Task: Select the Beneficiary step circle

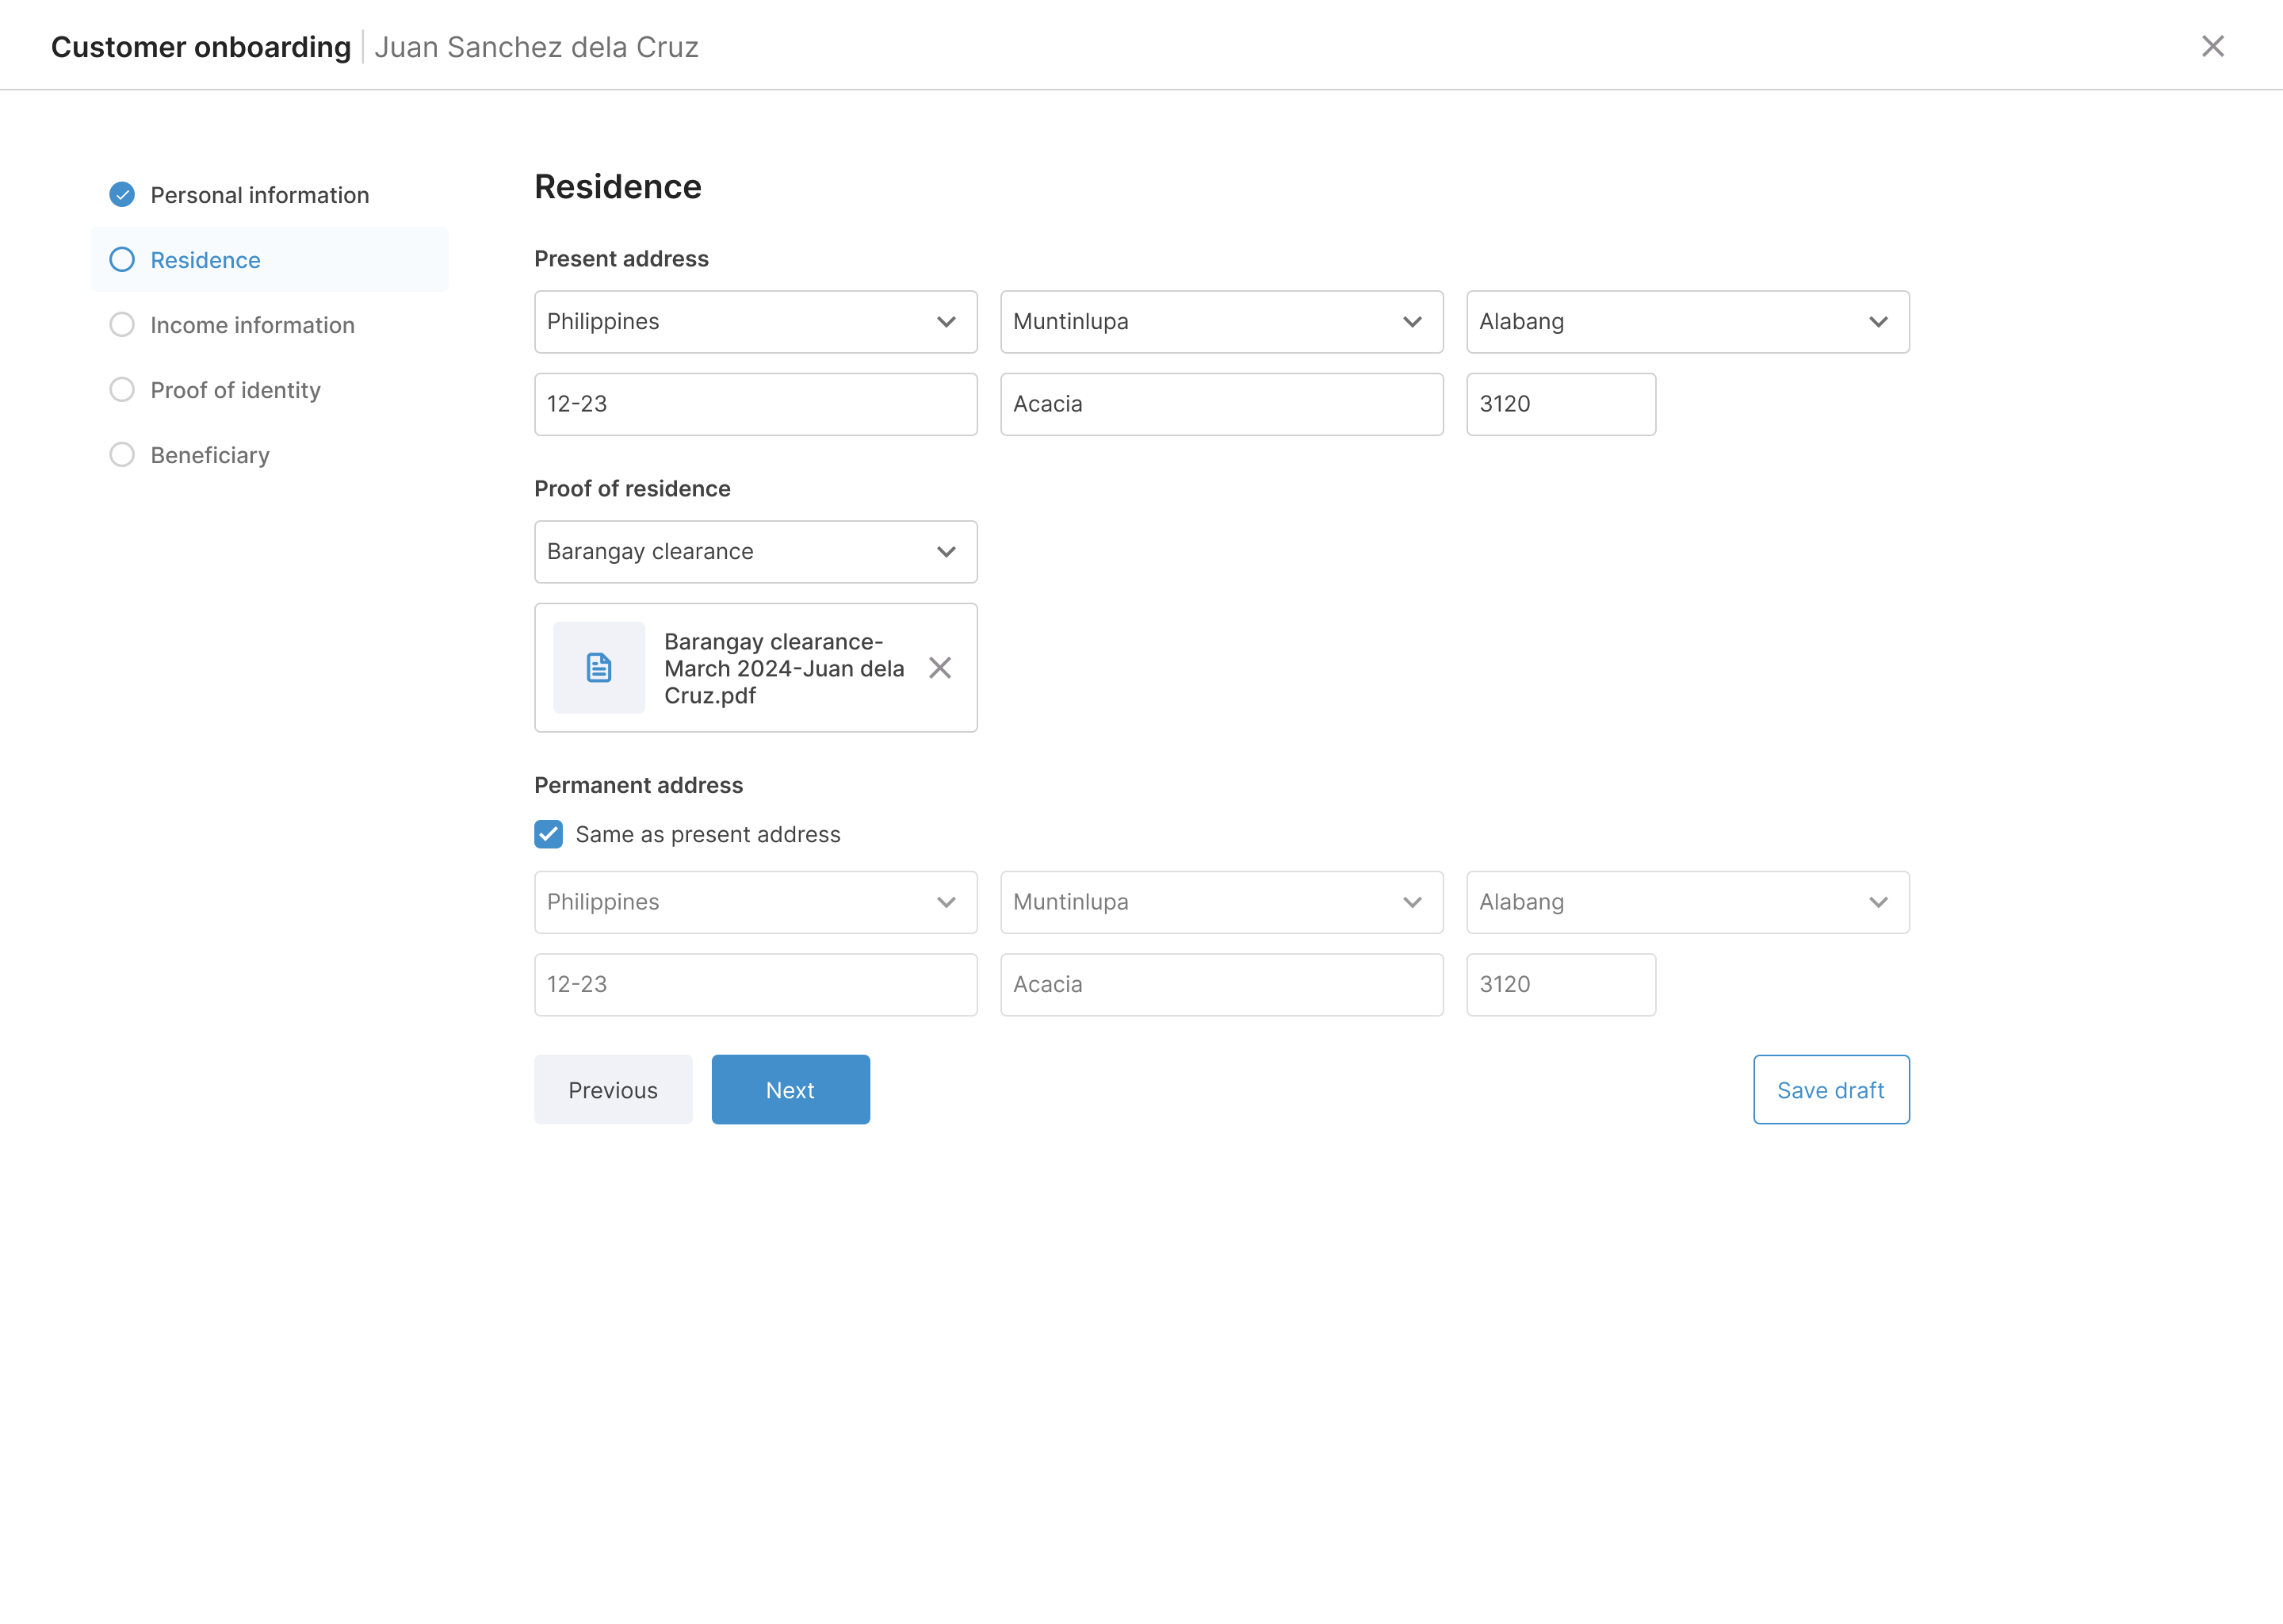Action: click(x=122, y=455)
